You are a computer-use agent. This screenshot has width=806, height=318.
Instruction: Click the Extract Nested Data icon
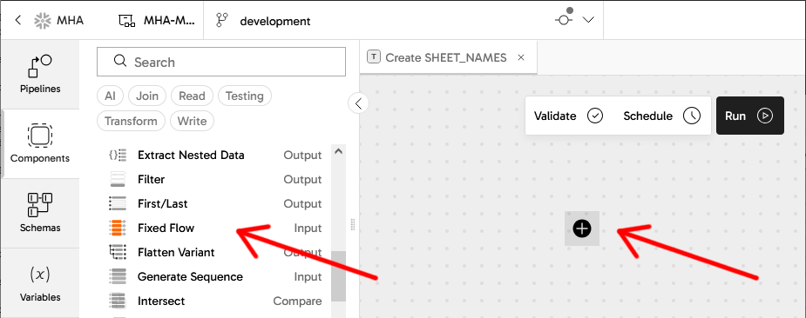coord(118,155)
